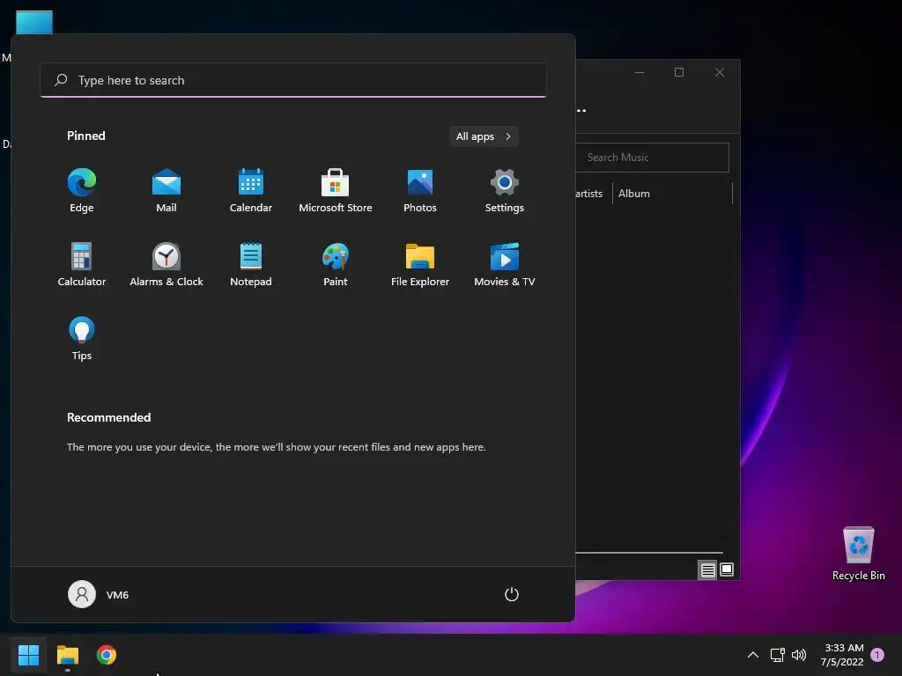Open volume control in system tray
This screenshot has height=676, width=902.
coord(798,655)
